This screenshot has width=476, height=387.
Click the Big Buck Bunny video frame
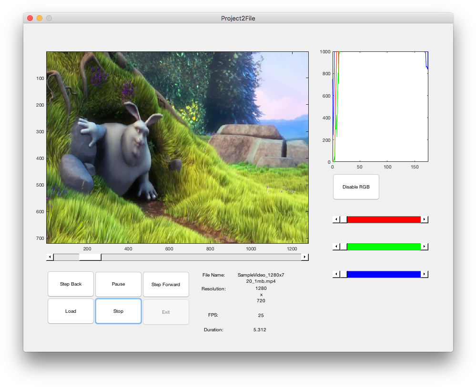tap(177, 147)
